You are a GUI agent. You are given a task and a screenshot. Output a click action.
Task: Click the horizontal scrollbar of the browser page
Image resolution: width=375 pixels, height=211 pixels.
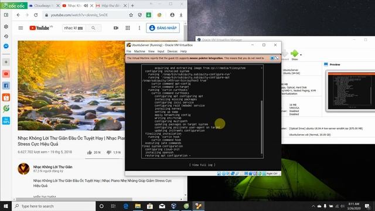tap(74, 199)
